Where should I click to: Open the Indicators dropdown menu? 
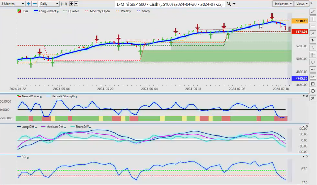(x=283, y=4)
